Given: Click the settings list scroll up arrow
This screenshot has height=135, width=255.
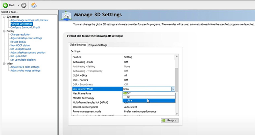Looking at the screenshot, I should point(177,57).
